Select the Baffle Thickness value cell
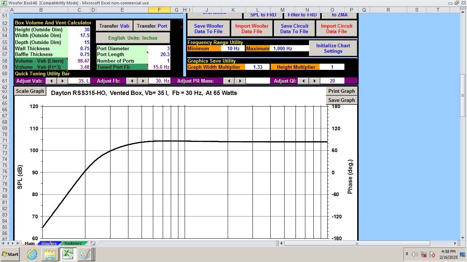467x262 pixels. (79, 55)
